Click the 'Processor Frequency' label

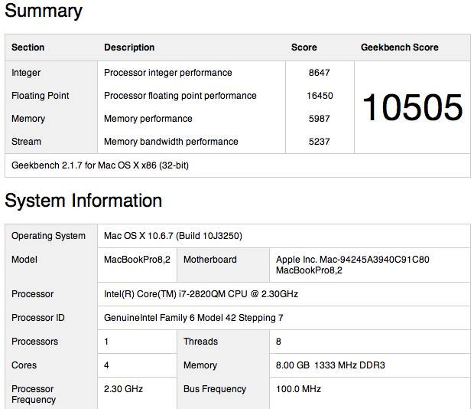(34, 394)
